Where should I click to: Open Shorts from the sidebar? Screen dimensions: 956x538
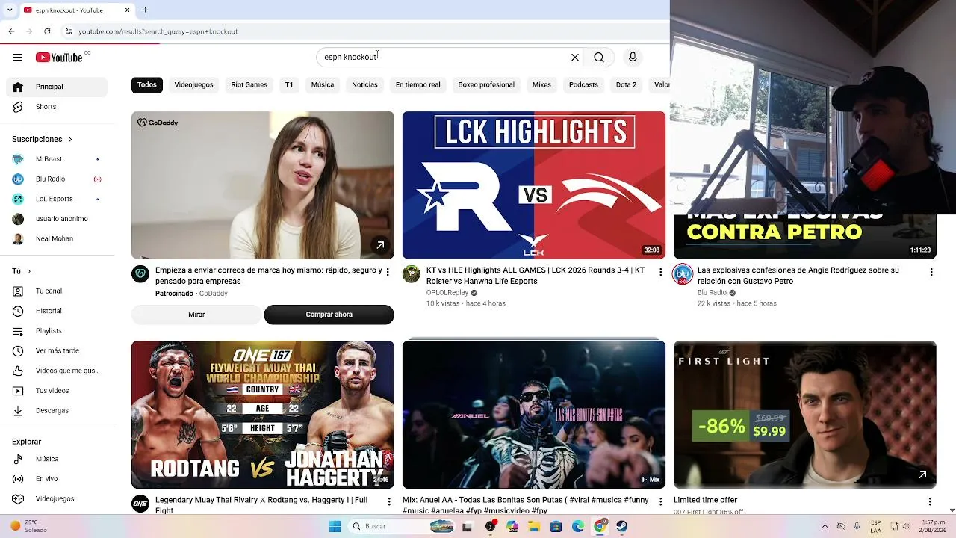coord(57,107)
